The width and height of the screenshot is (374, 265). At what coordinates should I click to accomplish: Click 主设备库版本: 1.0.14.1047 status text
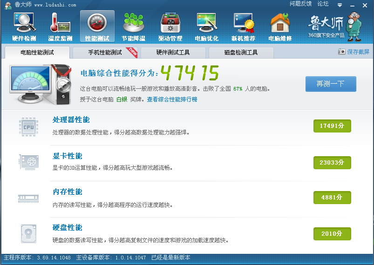click(111, 258)
